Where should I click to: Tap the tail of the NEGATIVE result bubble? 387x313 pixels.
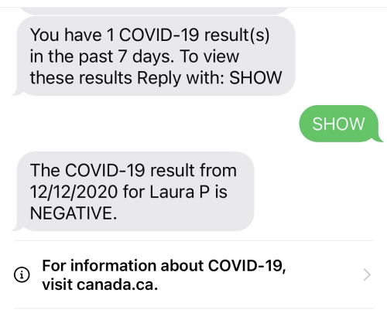click(18, 228)
